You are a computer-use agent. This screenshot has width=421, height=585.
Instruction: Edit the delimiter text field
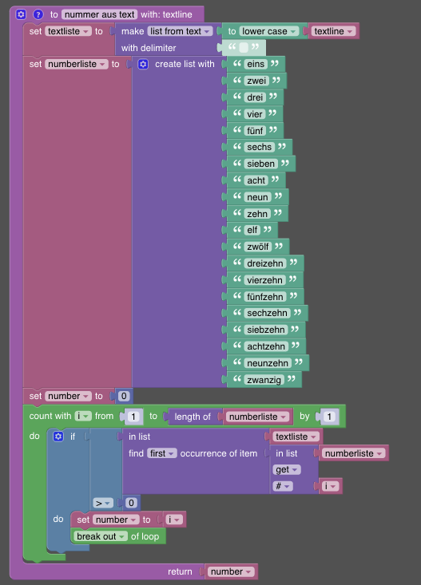pos(244,48)
